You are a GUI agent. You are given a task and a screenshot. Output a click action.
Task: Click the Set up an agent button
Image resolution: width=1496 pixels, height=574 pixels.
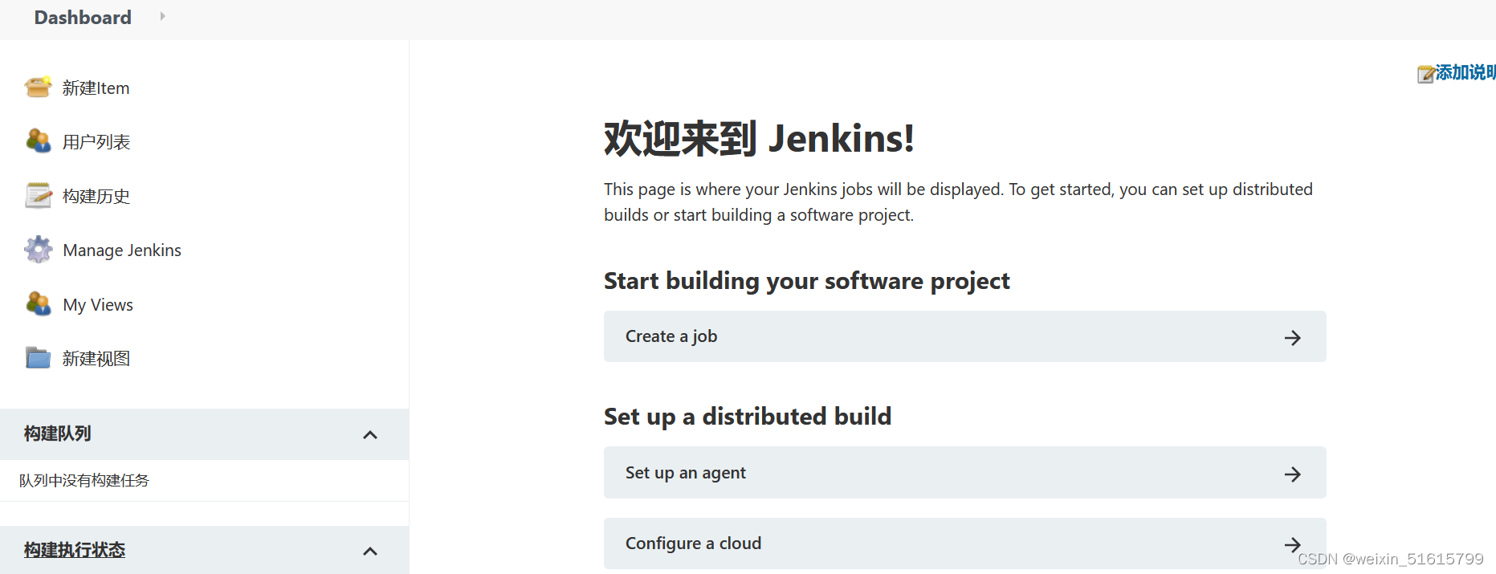point(964,473)
